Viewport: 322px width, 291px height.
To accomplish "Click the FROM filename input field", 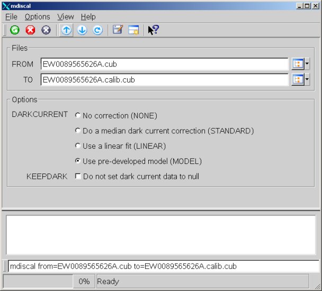I will (164, 64).
